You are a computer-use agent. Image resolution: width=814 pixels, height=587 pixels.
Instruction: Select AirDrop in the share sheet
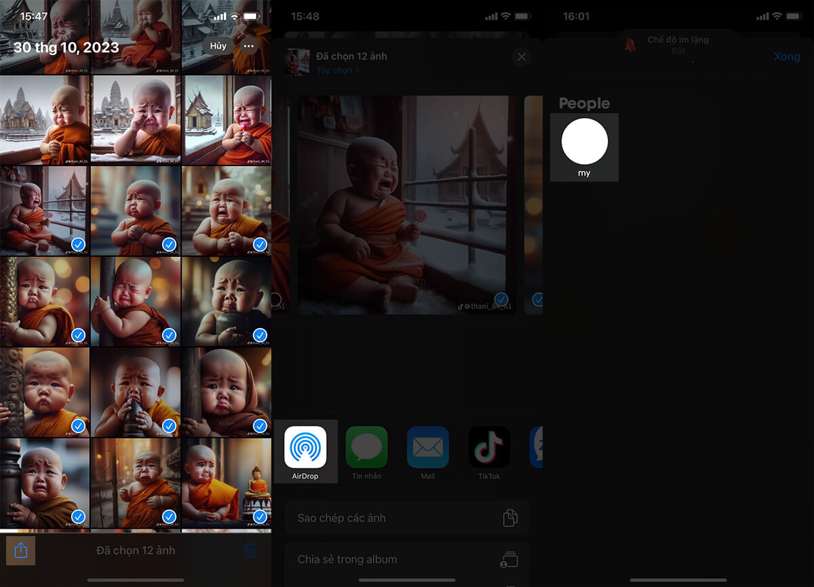305,449
